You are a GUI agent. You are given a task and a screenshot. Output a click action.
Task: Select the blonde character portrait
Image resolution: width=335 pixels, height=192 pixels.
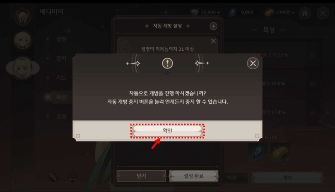(23, 67)
